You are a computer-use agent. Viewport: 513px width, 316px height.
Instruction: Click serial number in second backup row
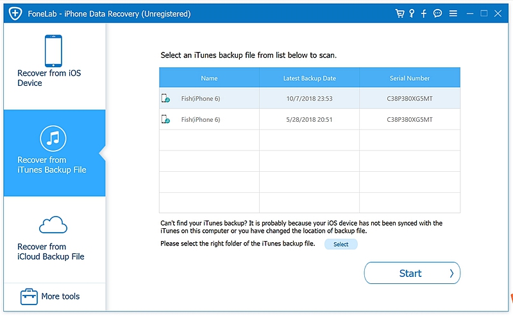(410, 119)
